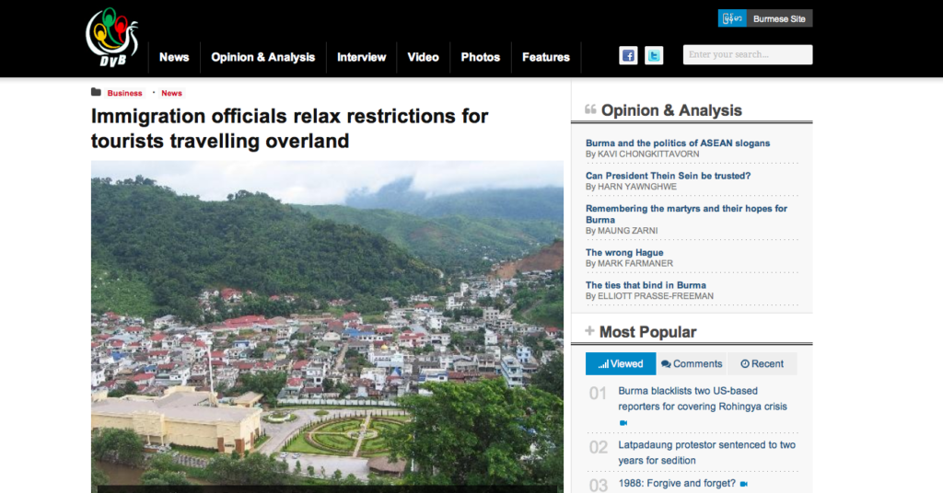
Task: Open the town aerial photo
Action: pos(327,327)
